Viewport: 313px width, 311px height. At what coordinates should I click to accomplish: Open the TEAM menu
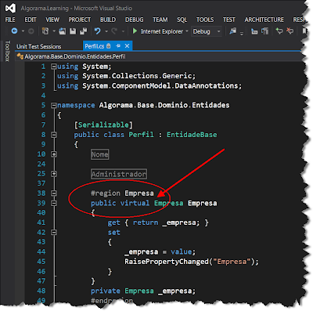tap(160, 20)
